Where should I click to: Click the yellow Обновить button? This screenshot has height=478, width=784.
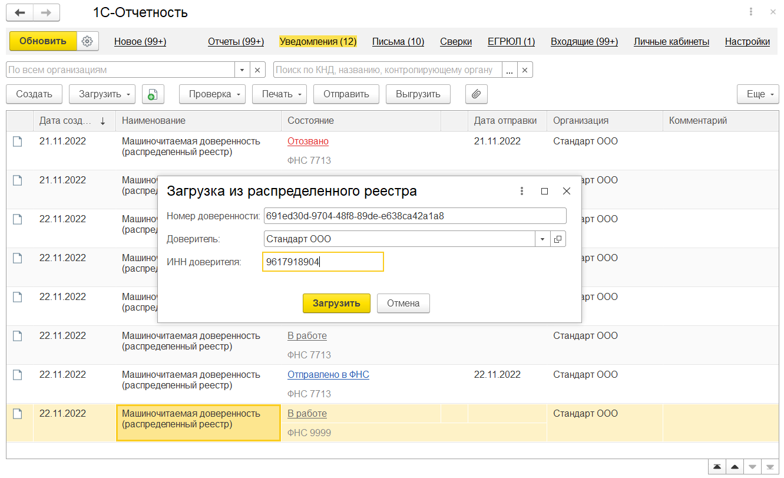coord(43,41)
